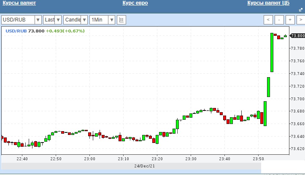Click the 73.700 price axis label
This screenshot has width=305, height=175.
(x=297, y=99)
